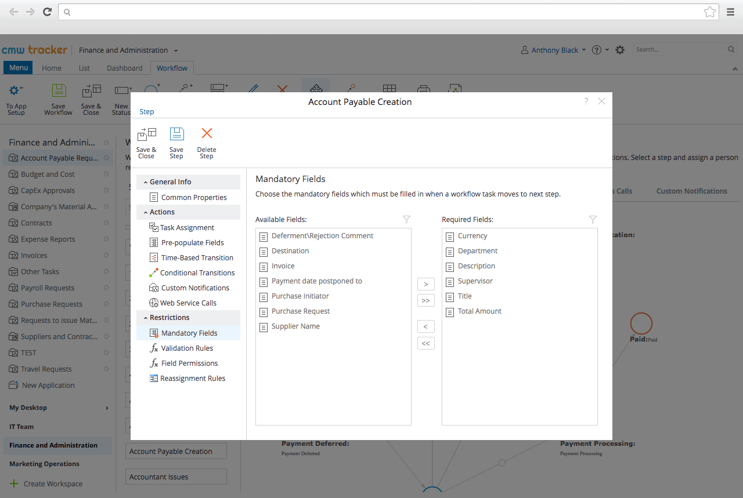This screenshot has height=498, width=743.
Task: Switch to the List tab
Action: coord(84,68)
